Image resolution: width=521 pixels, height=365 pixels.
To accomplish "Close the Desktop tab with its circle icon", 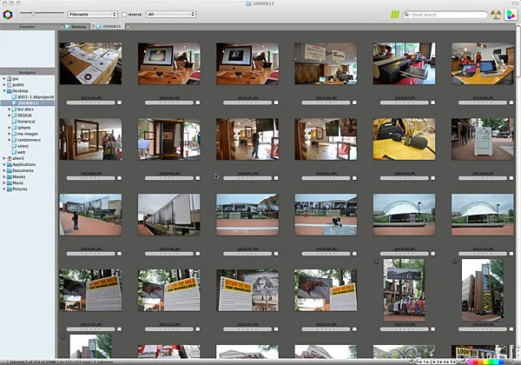I will (x=62, y=27).
